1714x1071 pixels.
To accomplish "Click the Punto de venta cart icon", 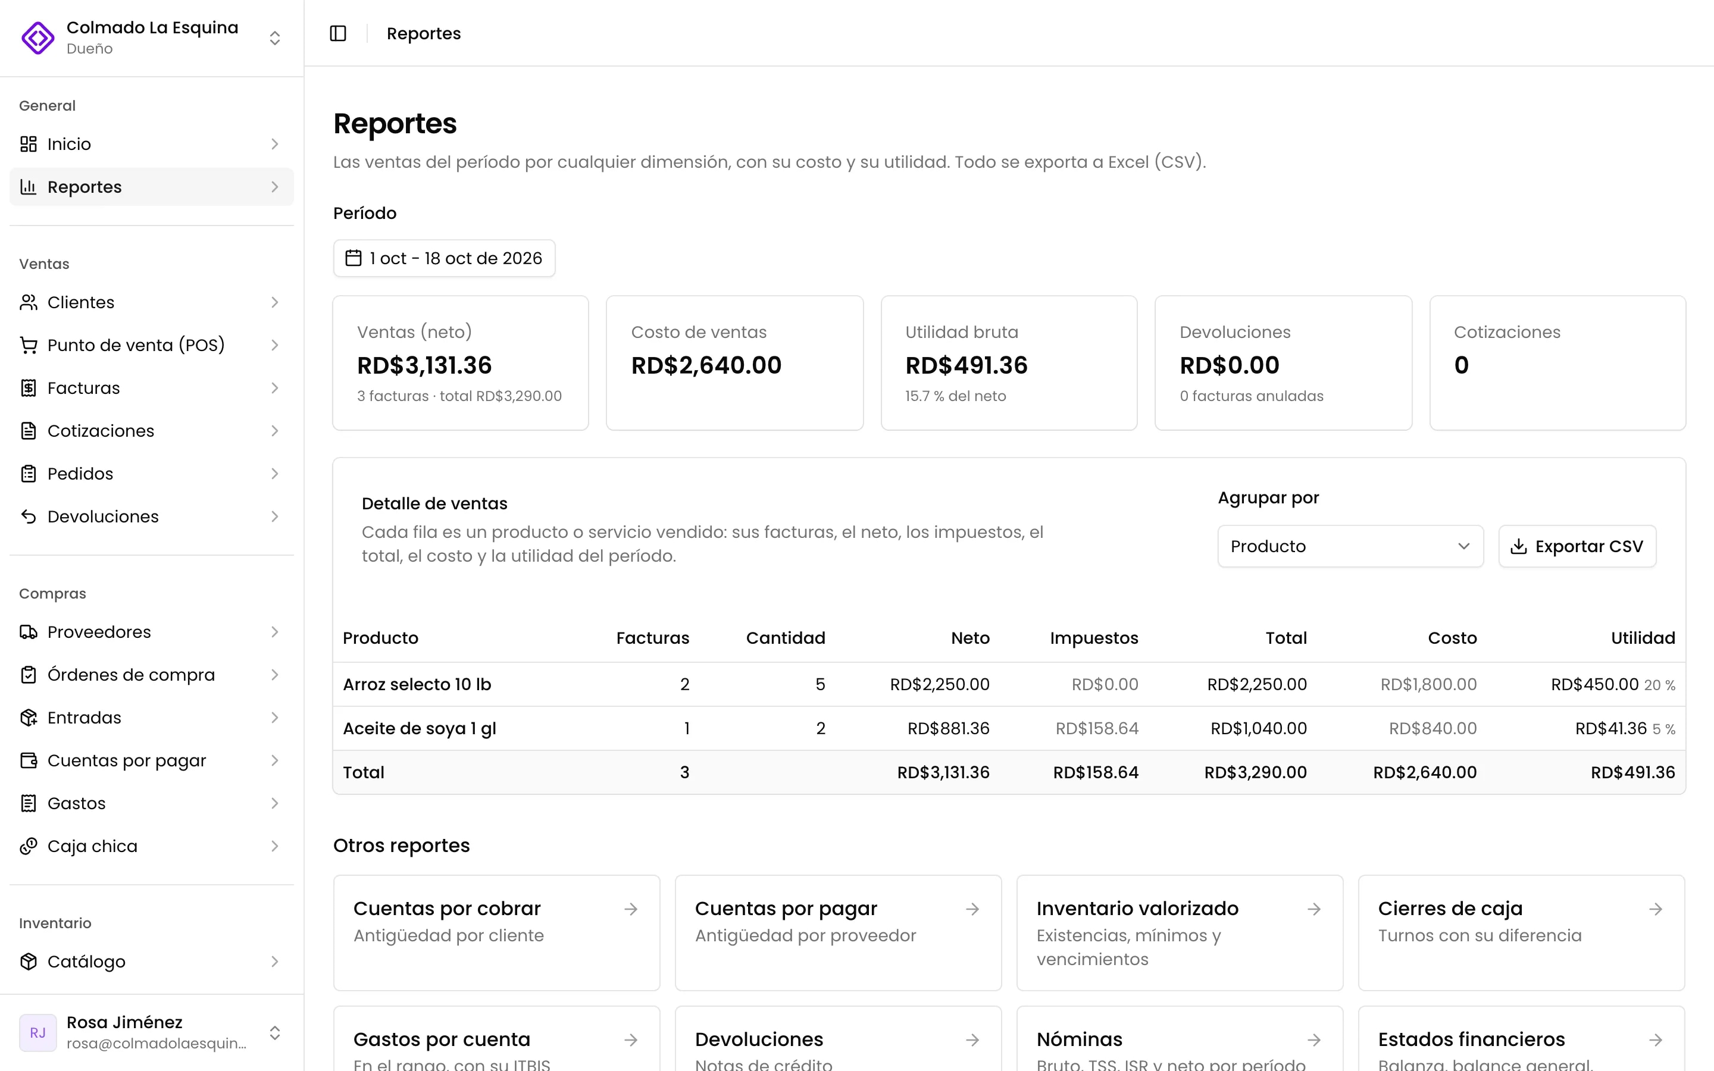I will pos(29,345).
